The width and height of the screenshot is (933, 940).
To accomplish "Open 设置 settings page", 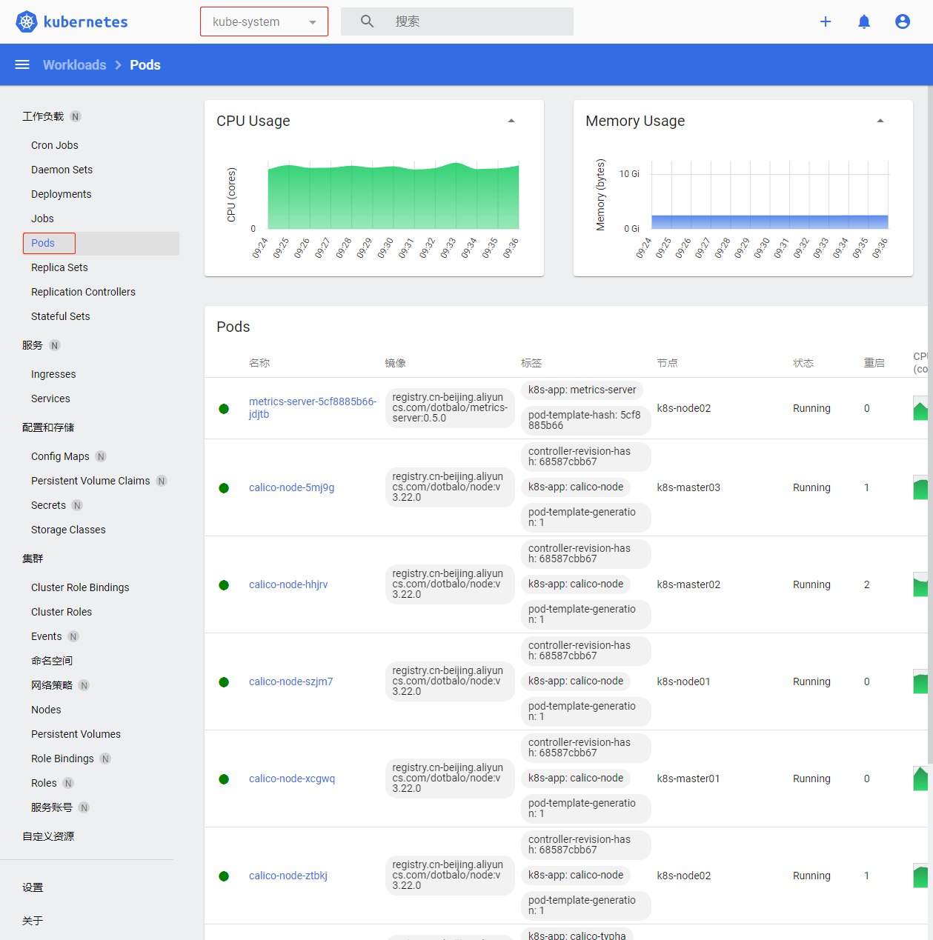I will click(33, 887).
